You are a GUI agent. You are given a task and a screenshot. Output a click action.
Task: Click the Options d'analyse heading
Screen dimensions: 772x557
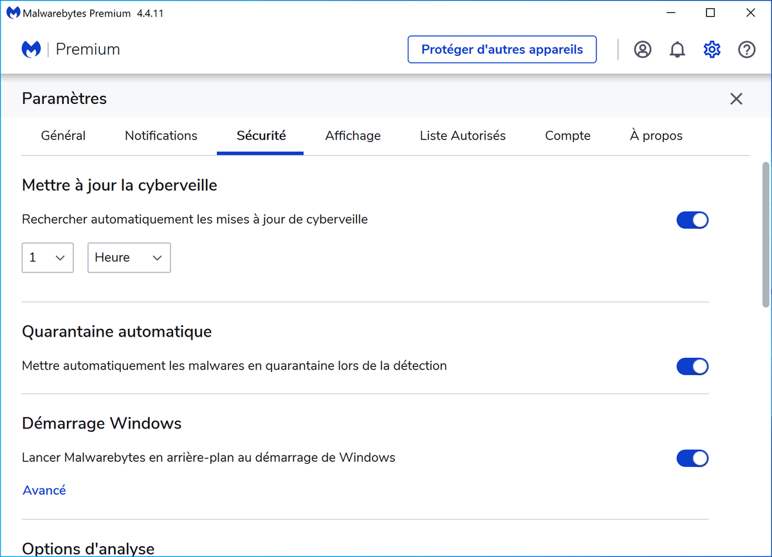pos(88,549)
